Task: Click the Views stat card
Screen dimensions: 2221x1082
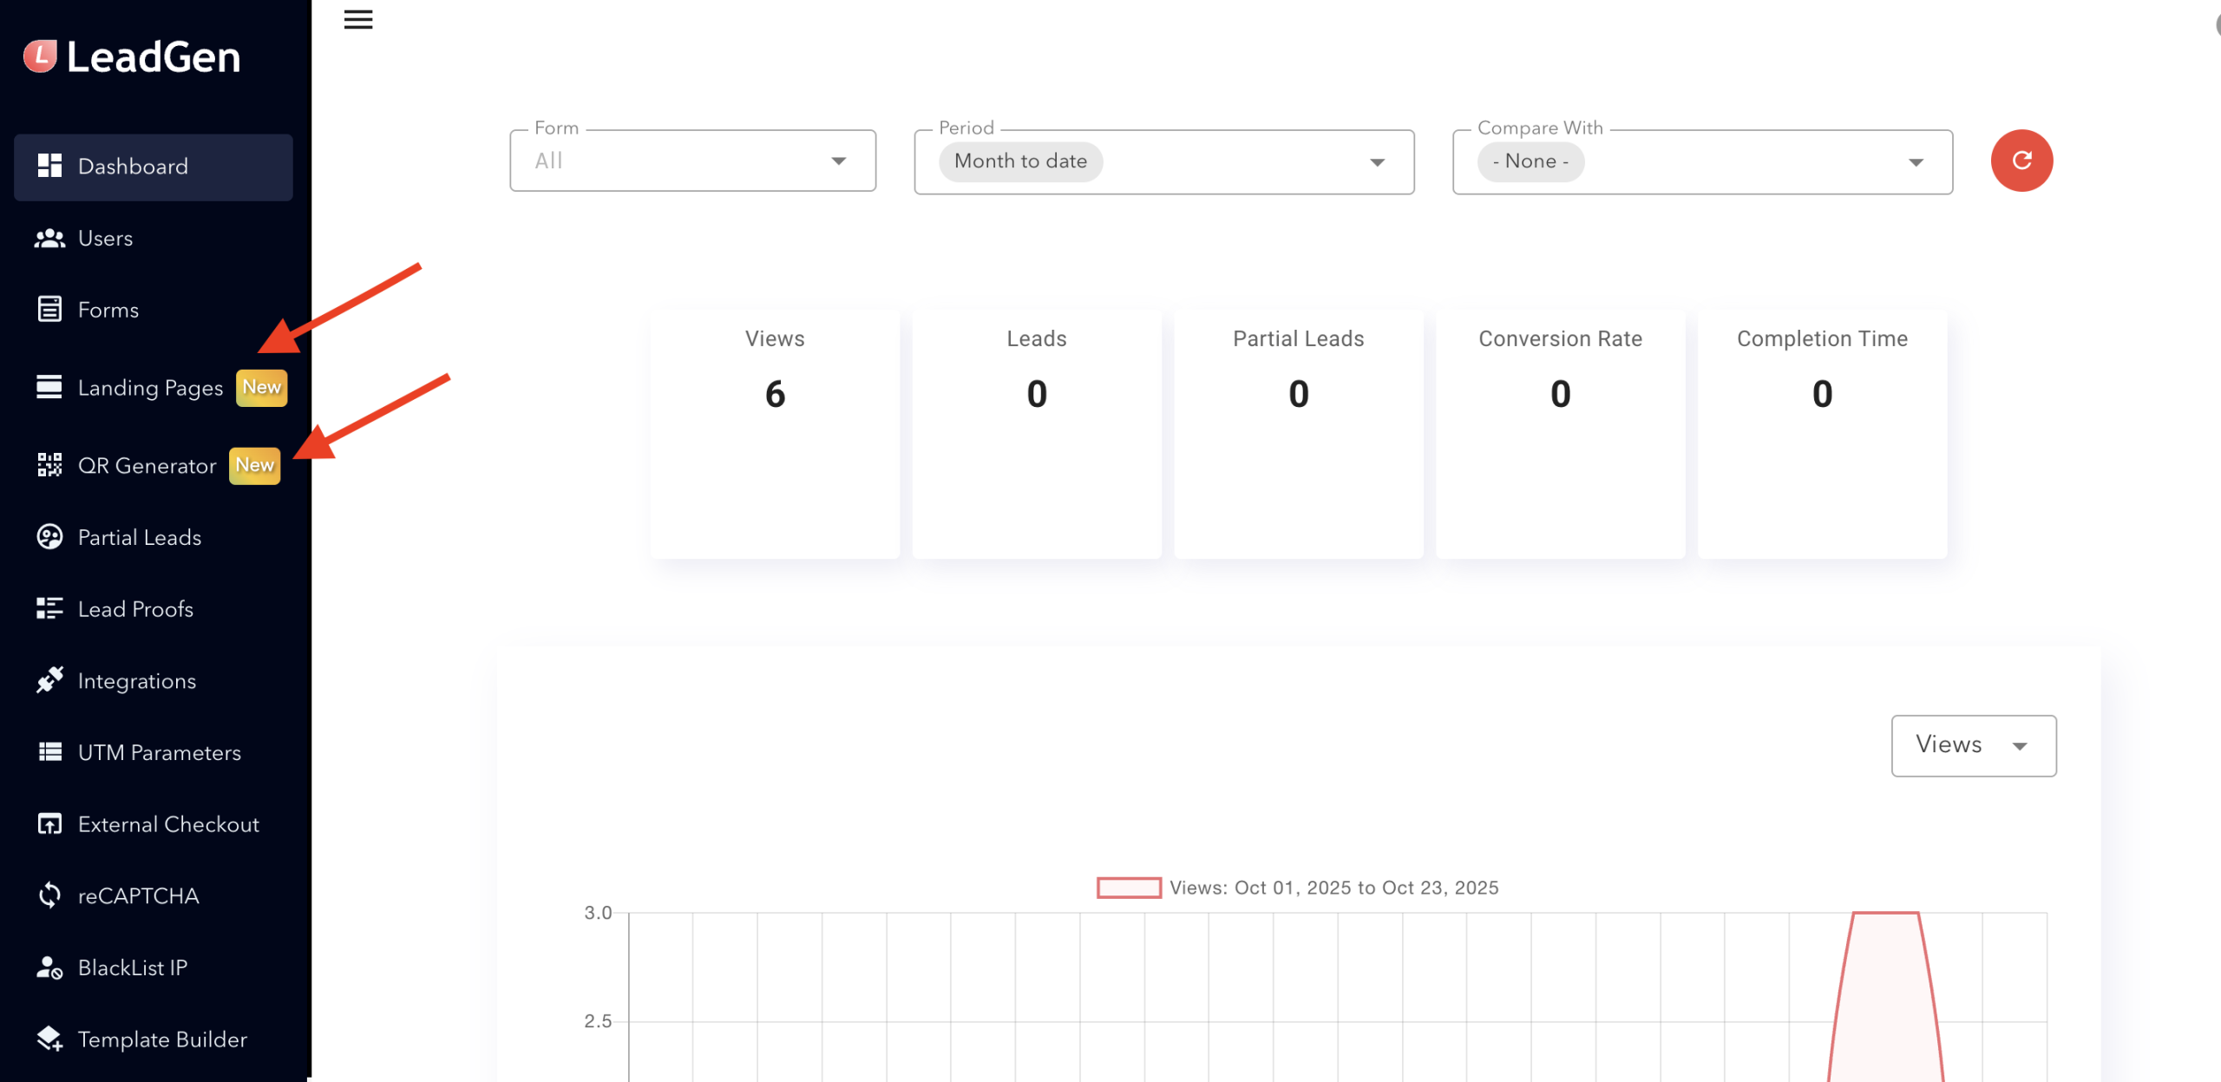Action: [x=774, y=434]
